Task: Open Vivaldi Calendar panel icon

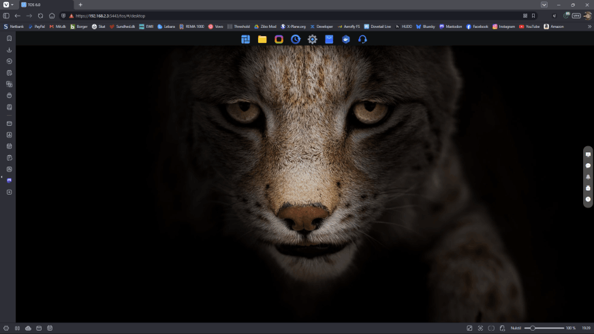Action: click(x=9, y=146)
